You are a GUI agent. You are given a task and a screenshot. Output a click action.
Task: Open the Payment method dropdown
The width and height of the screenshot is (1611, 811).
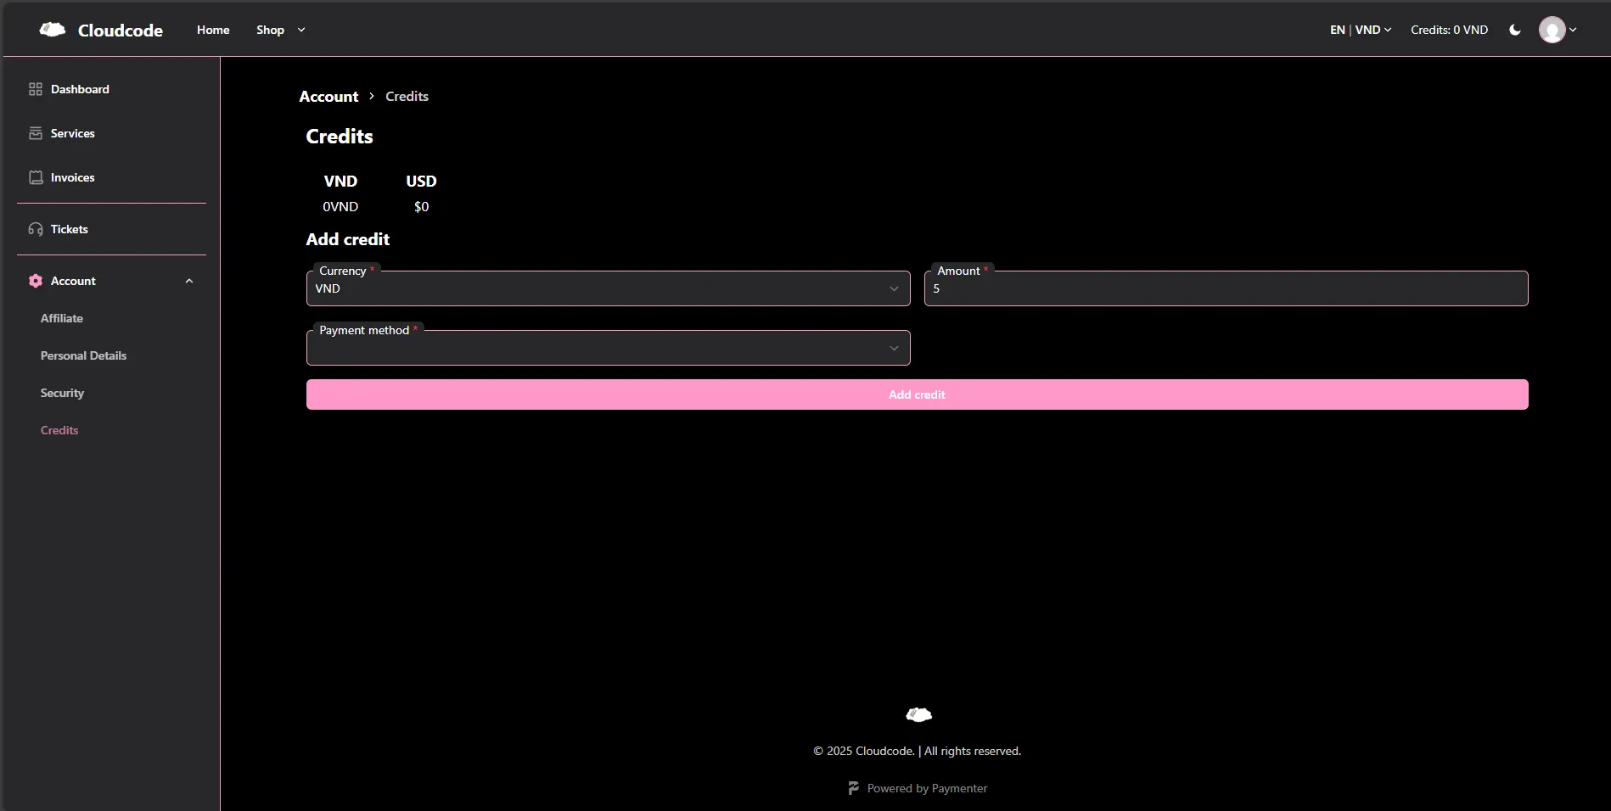click(x=608, y=349)
